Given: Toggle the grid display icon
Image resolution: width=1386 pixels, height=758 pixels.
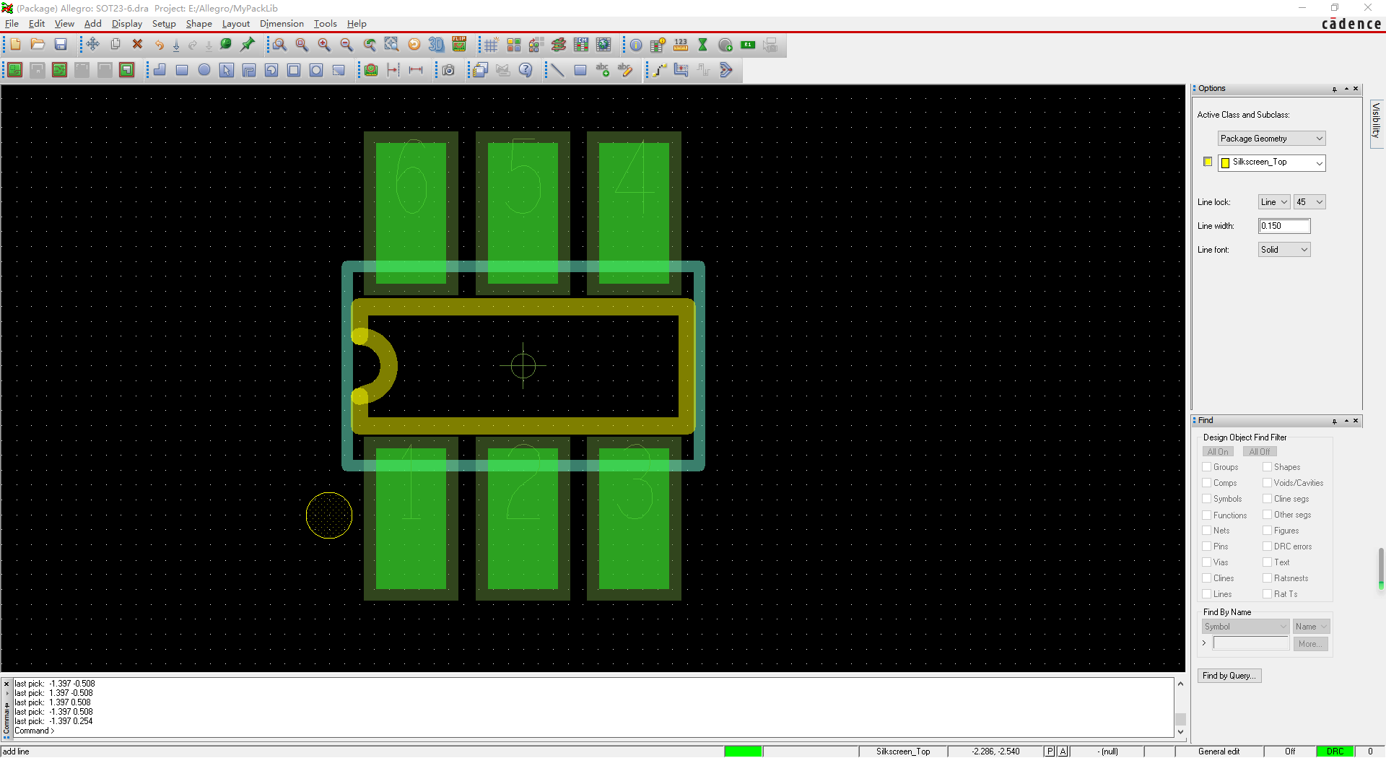Looking at the screenshot, I should tap(491, 45).
